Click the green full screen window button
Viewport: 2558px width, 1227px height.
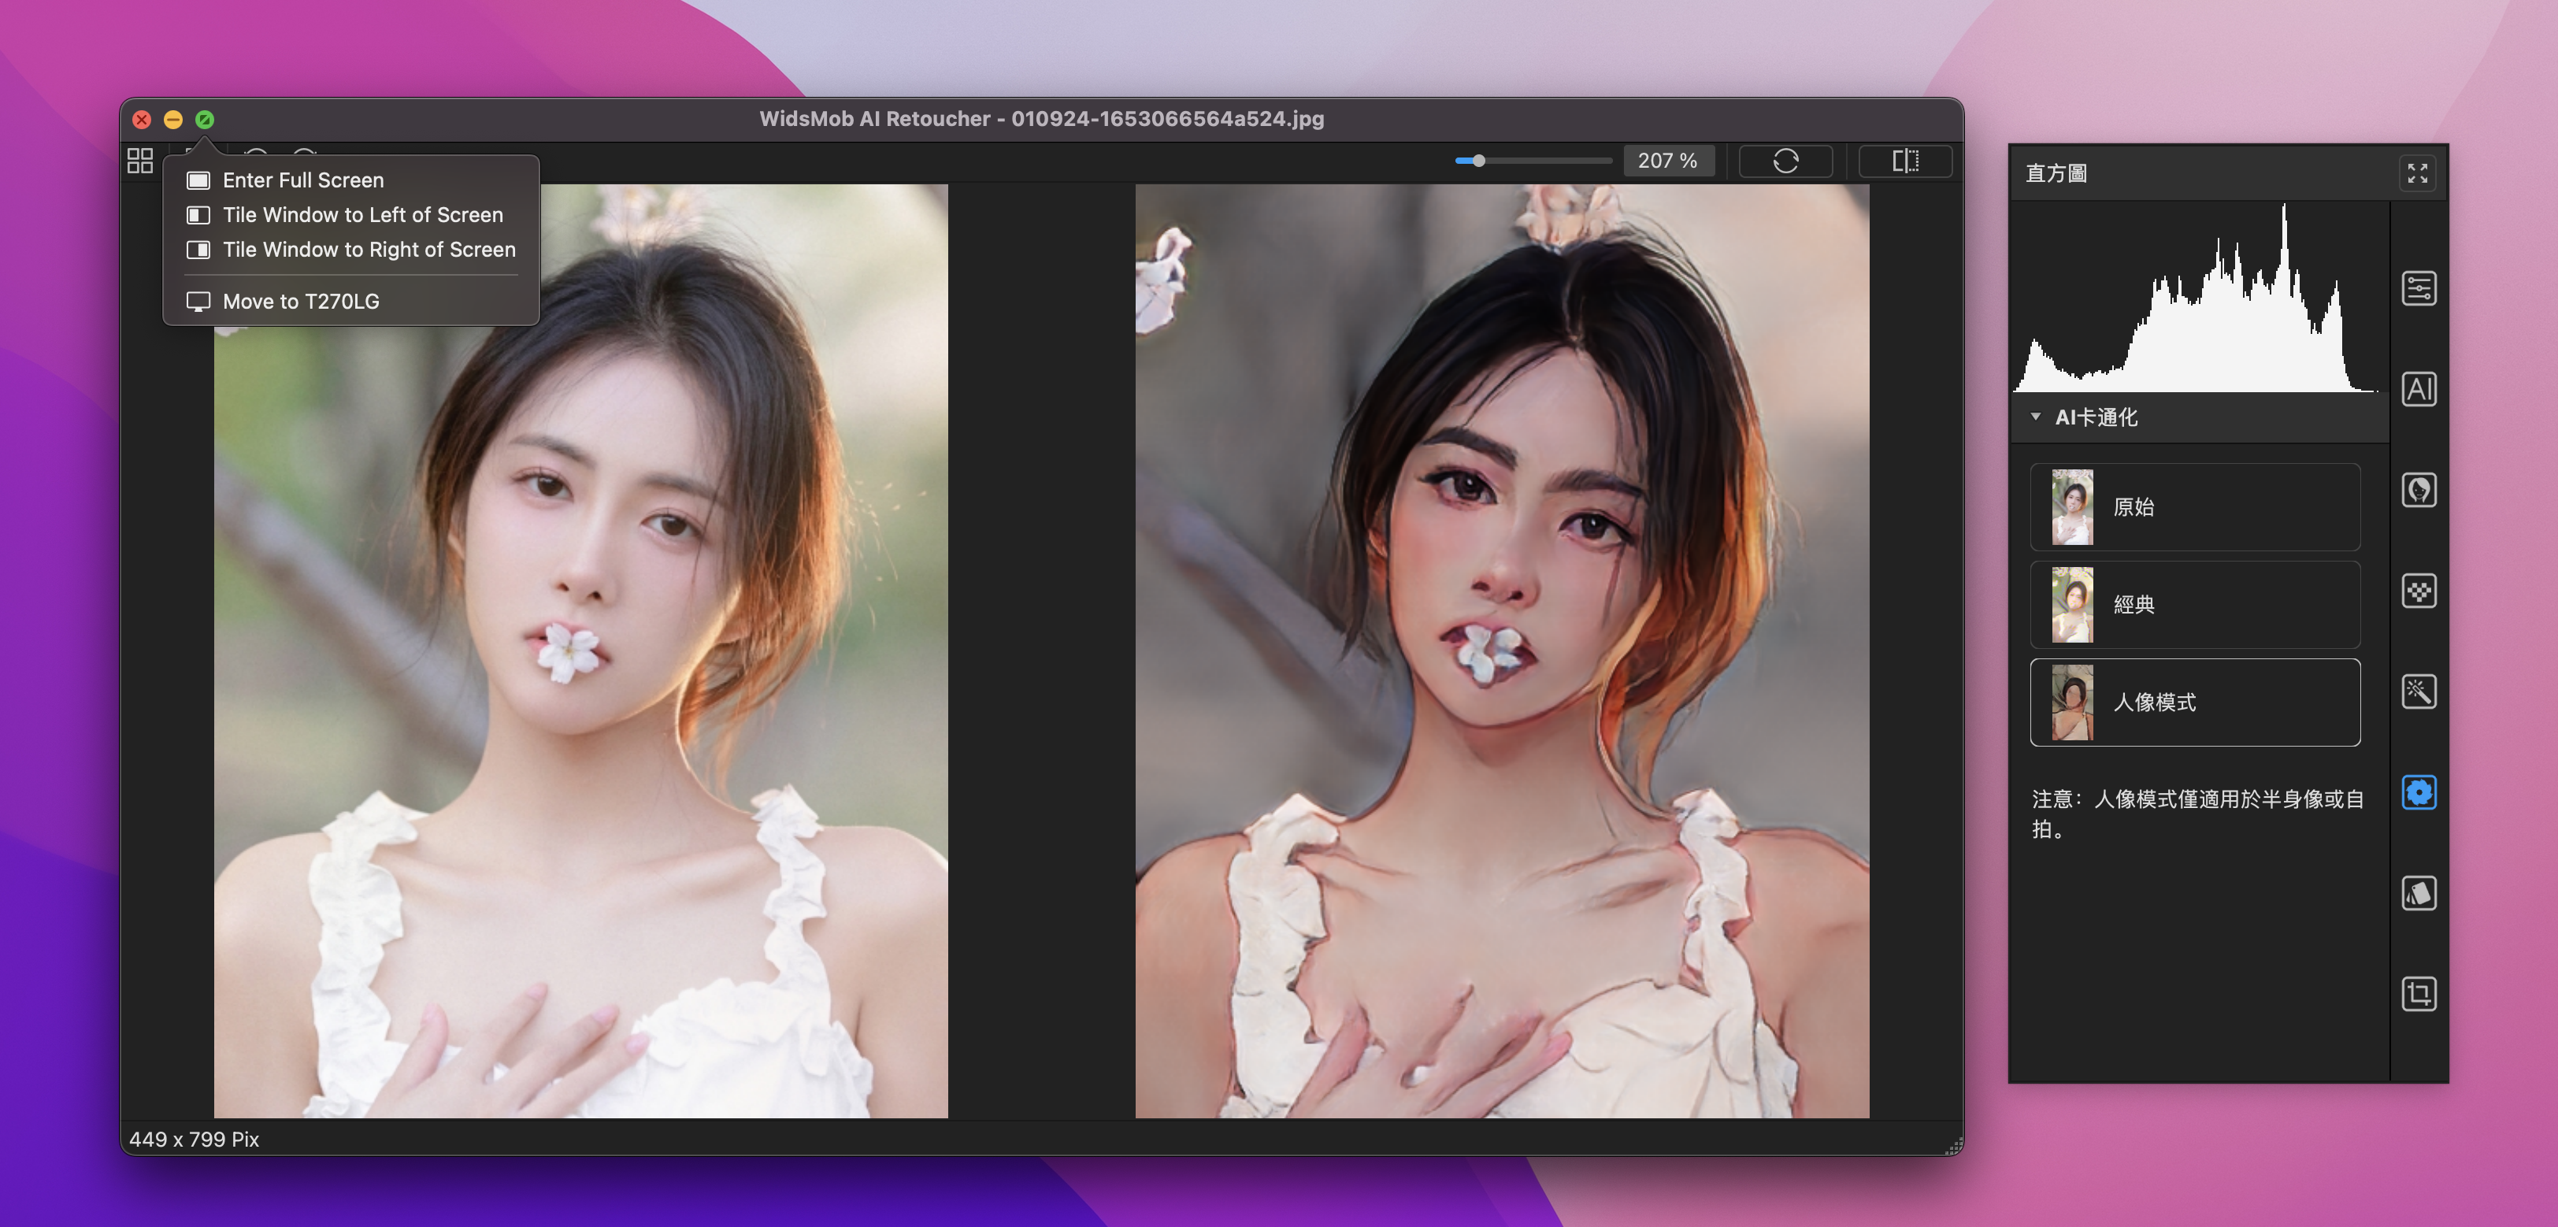tap(205, 119)
